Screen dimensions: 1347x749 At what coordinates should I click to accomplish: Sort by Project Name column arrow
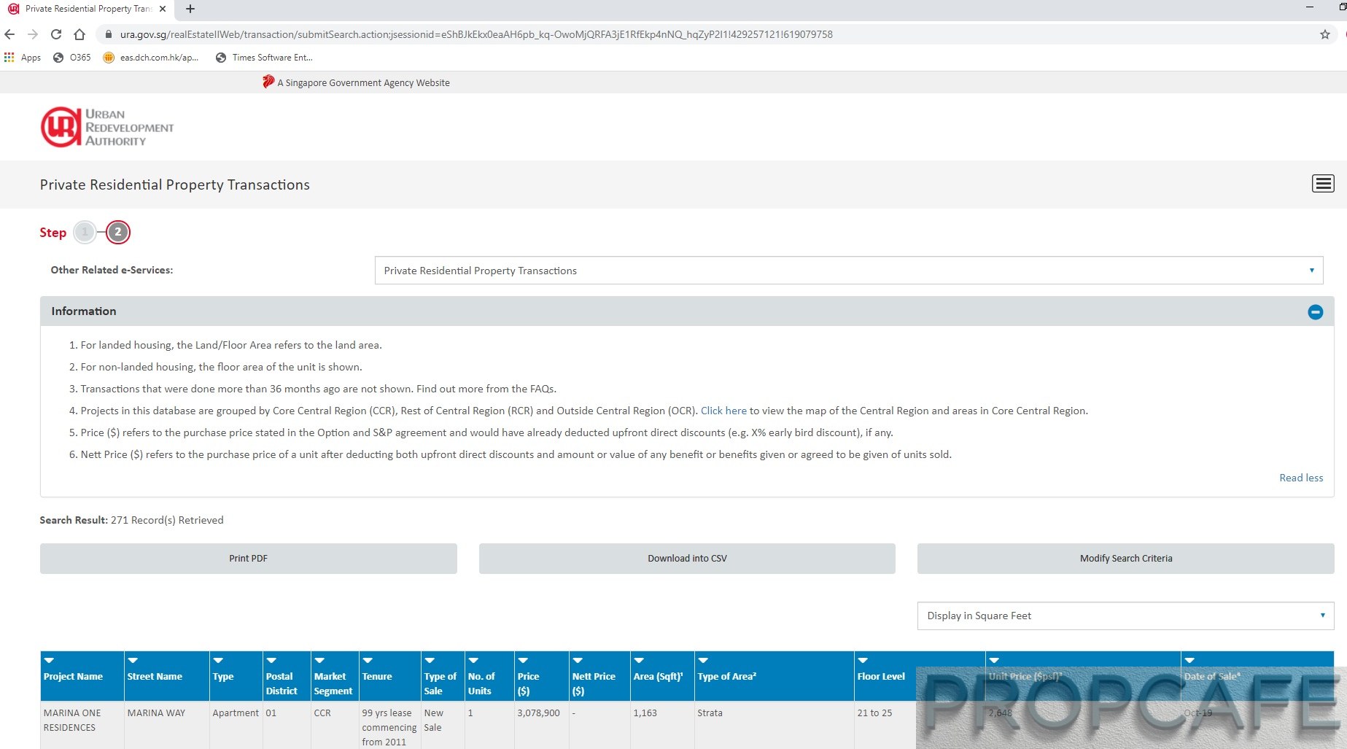click(x=49, y=661)
